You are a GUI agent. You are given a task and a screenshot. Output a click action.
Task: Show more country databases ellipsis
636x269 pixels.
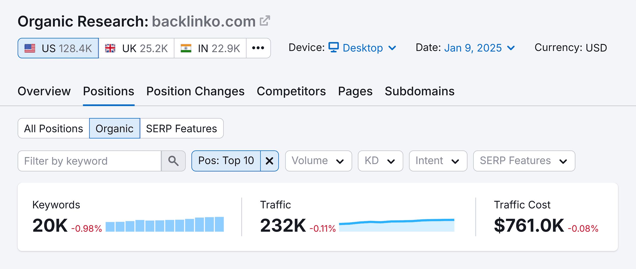[258, 48]
